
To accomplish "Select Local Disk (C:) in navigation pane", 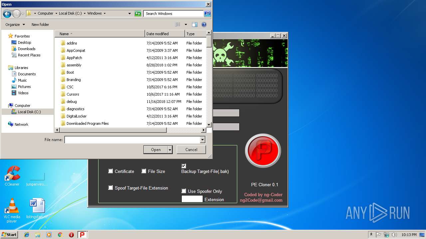I will [x=28, y=112].
